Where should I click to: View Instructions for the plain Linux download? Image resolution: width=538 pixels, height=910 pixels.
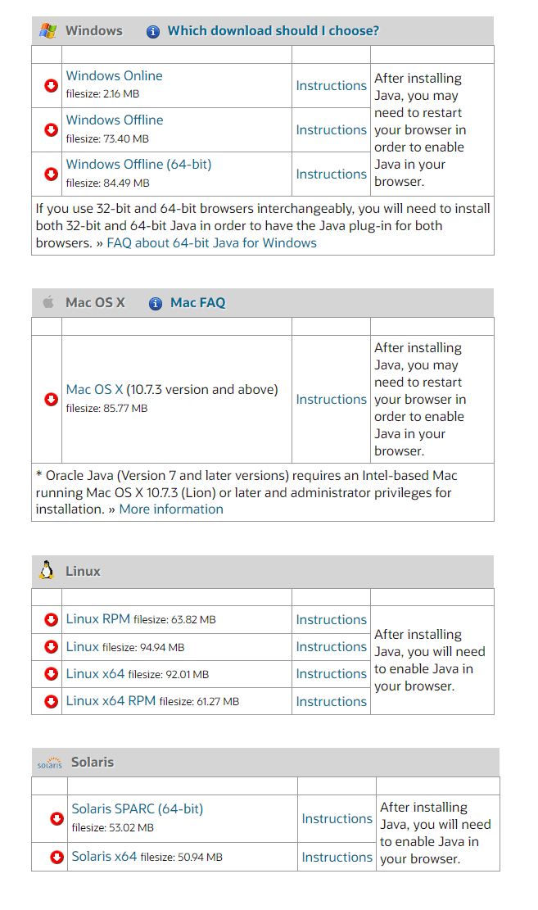point(331,646)
